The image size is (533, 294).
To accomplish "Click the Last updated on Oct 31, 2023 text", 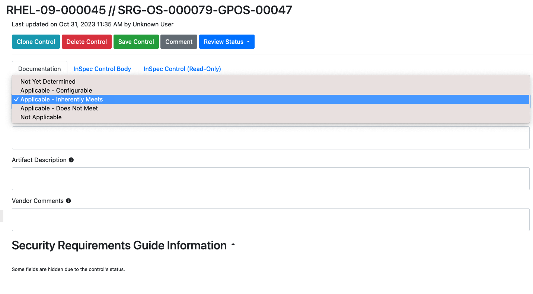I will tap(93, 24).
